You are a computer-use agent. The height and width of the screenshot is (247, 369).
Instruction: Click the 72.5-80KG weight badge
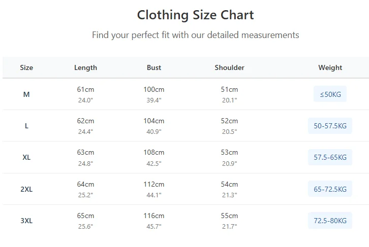pyautogui.click(x=330, y=221)
